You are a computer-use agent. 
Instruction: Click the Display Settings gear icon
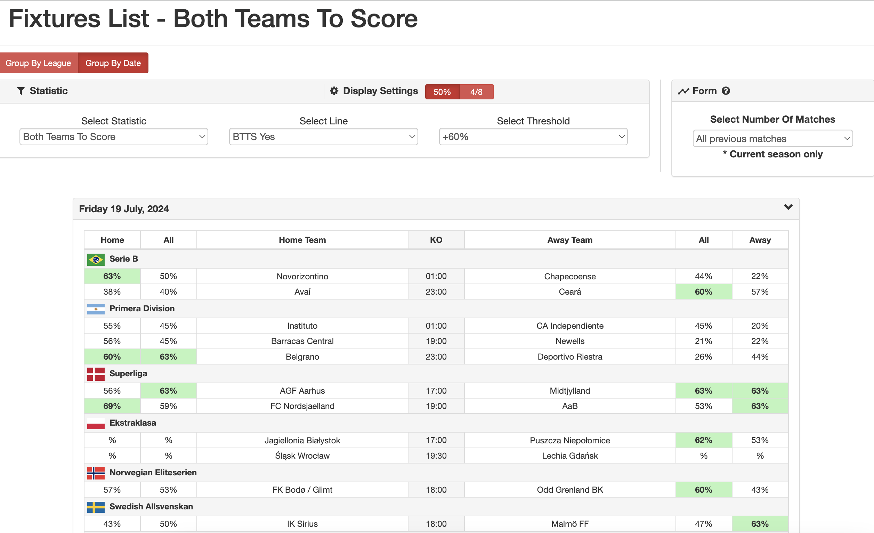point(334,91)
